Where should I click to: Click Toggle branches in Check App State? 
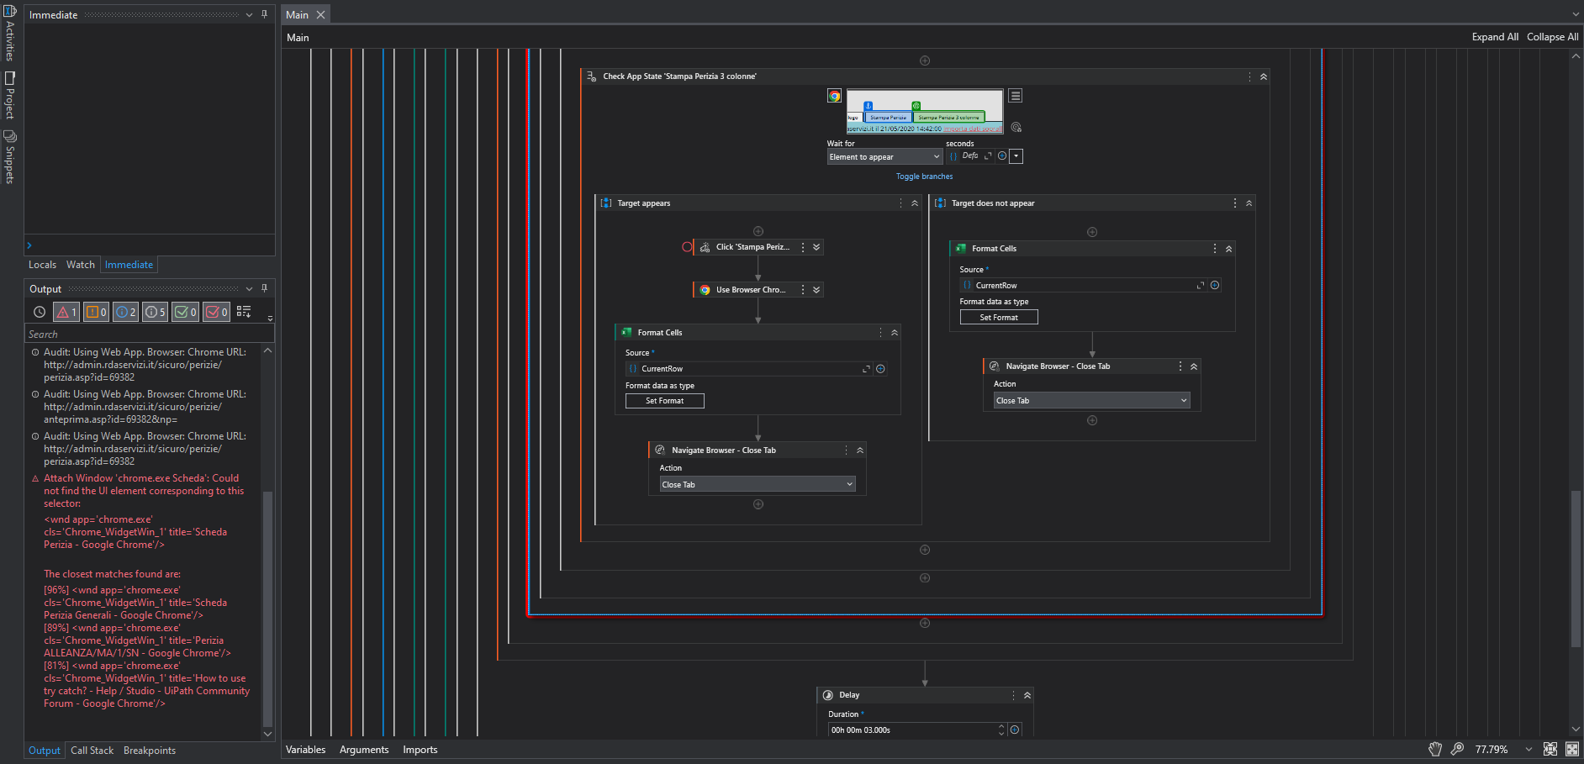[924, 177]
